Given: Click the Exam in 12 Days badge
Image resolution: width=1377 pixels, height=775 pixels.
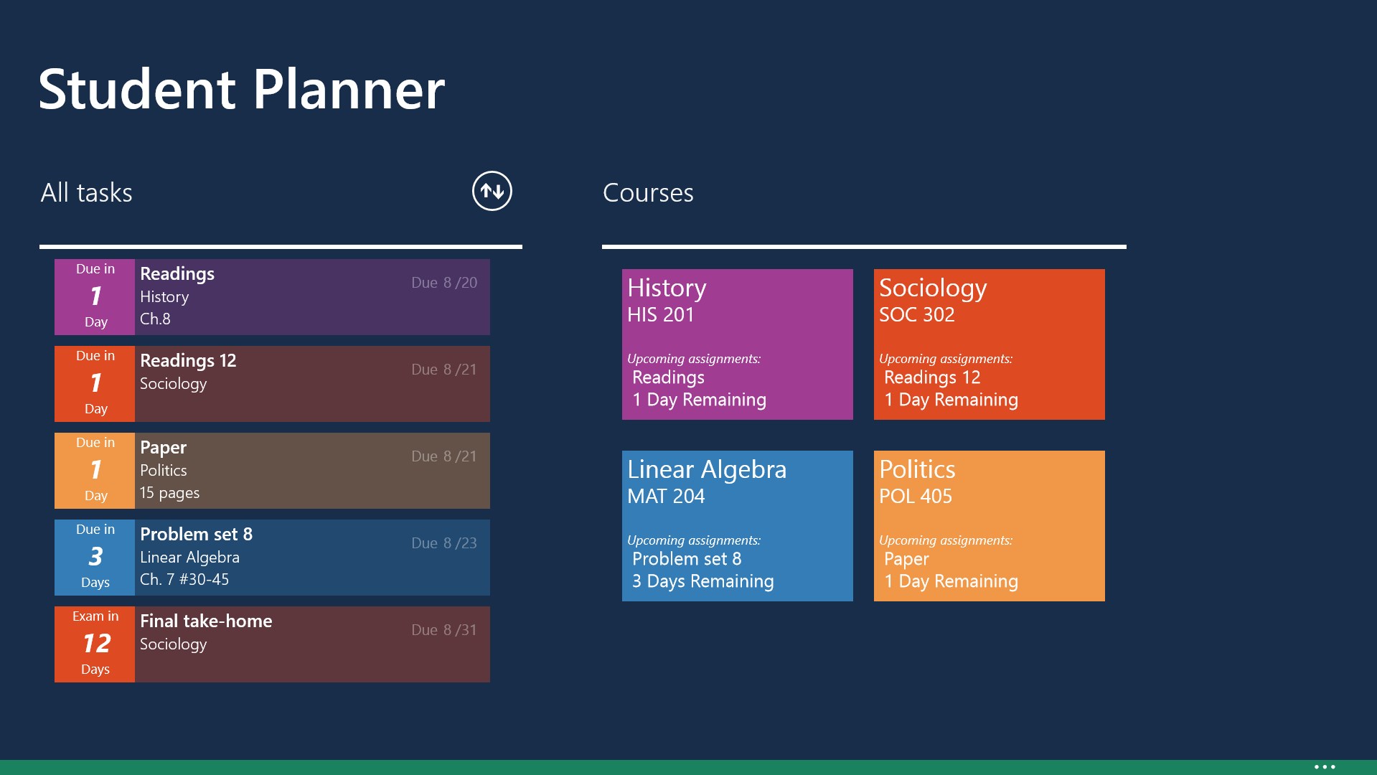Looking at the screenshot, I should [x=95, y=644].
